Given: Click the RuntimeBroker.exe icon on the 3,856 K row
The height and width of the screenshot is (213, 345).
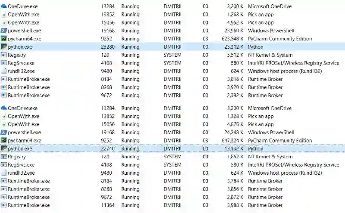Looking at the screenshot, I should (x=4, y=189).
